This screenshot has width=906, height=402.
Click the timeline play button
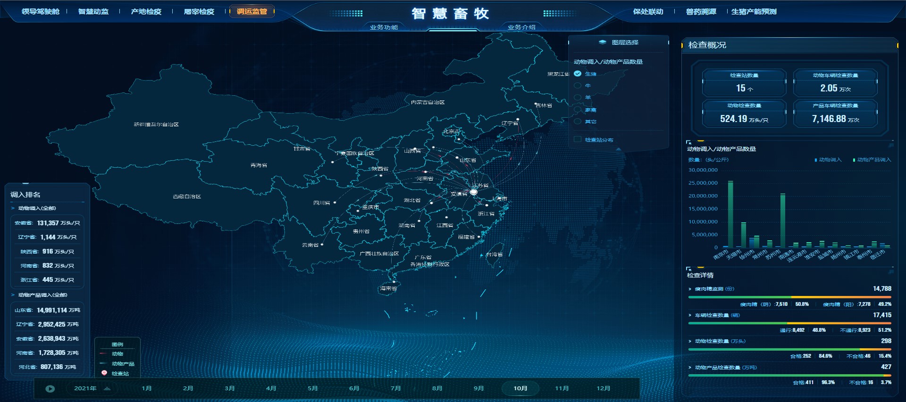pyautogui.click(x=50, y=389)
